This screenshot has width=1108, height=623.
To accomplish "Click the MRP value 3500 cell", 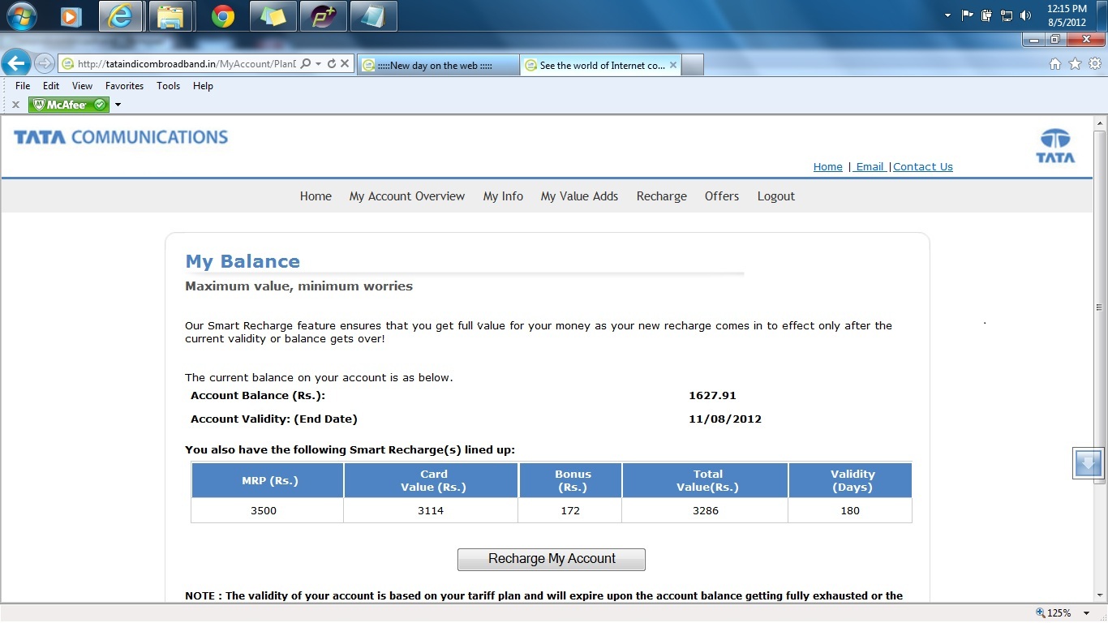I will (267, 511).
